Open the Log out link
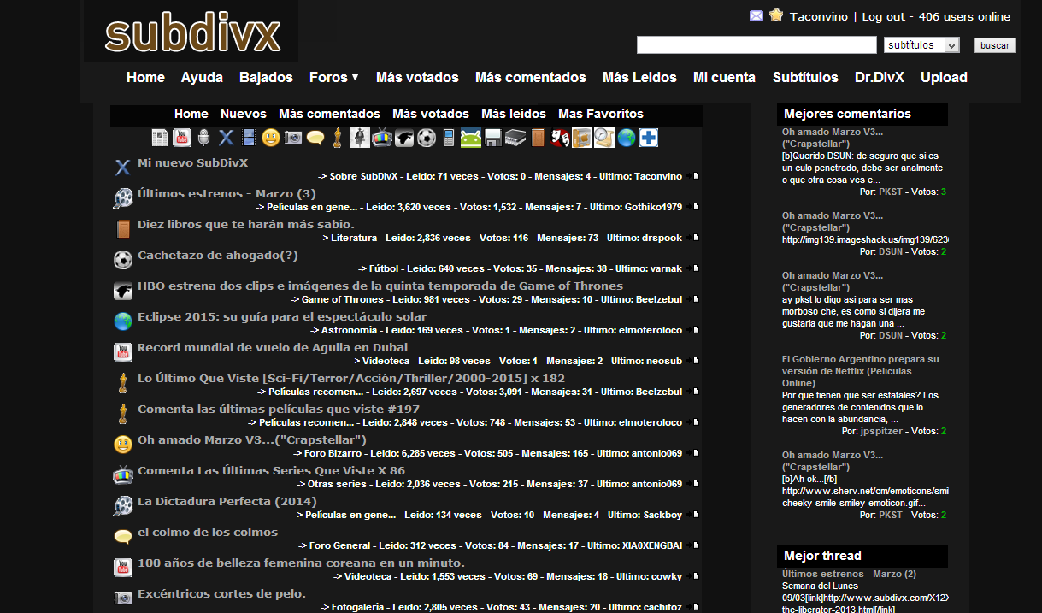1042x613 pixels. point(881,15)
